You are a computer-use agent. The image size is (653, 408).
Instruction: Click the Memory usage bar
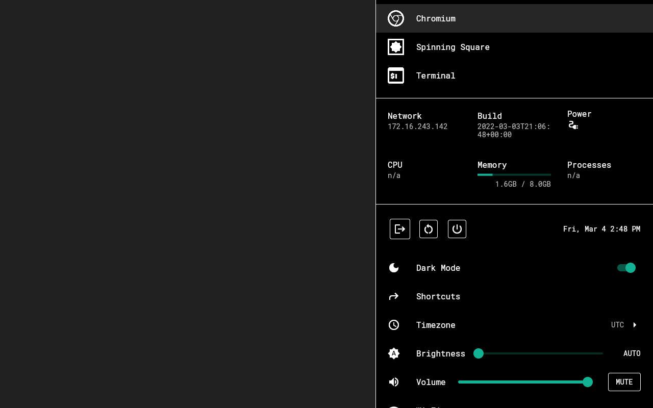[x=514, y=175]
